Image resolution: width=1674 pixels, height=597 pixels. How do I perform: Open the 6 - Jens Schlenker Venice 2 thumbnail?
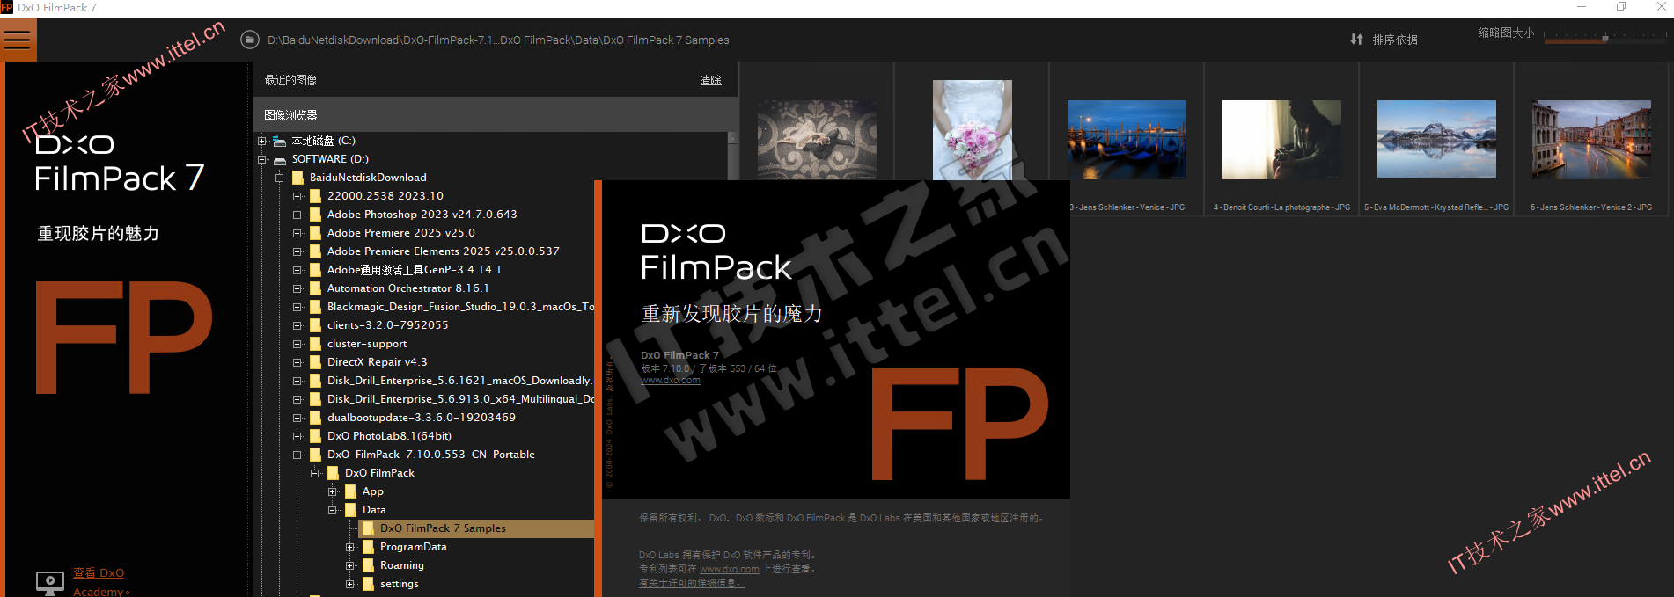click(x=1591, y=139)
